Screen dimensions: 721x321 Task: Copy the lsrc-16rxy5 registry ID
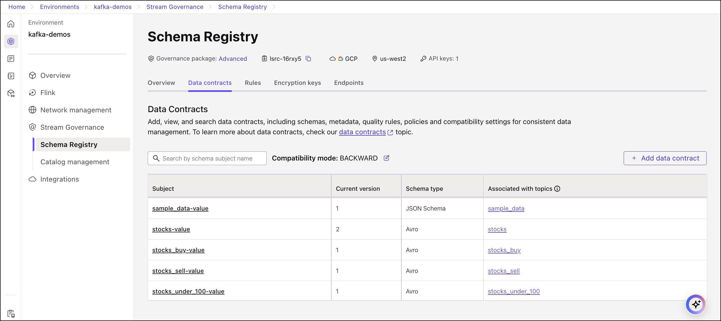coord(308,59)
